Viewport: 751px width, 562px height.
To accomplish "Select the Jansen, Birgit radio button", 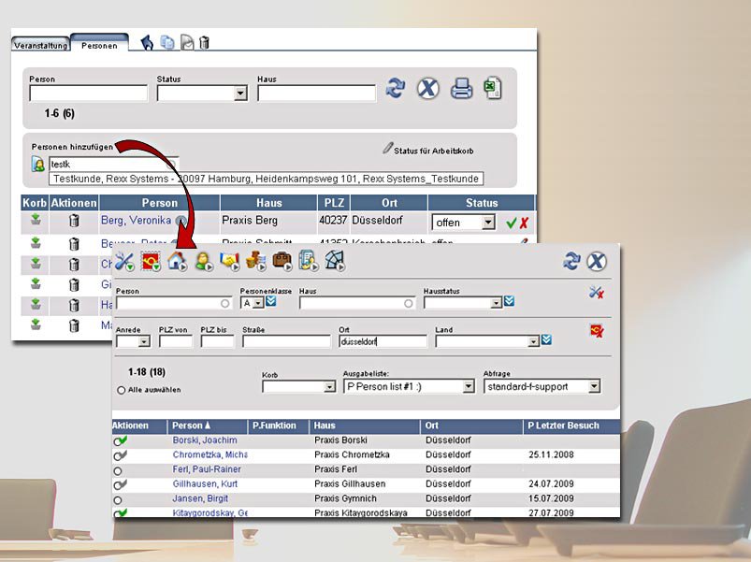I will tap(118, 500).
